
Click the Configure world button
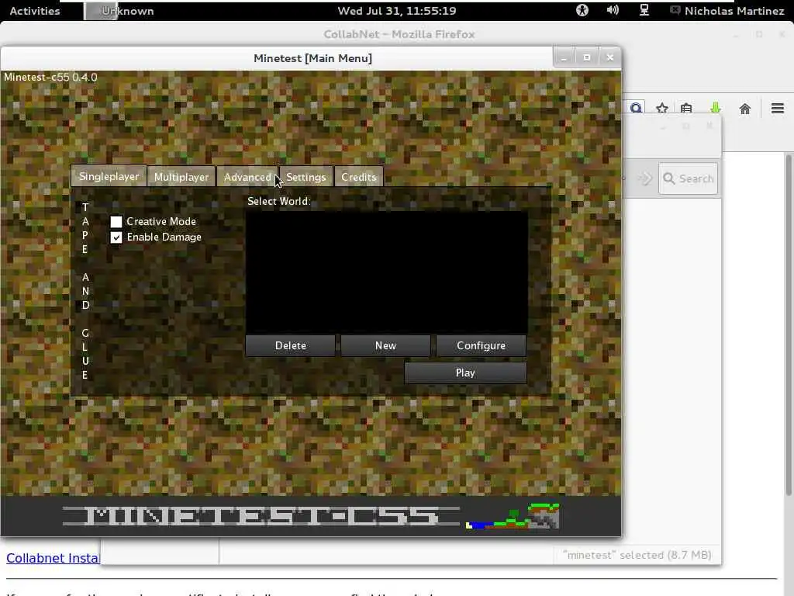tap(481, 345)
